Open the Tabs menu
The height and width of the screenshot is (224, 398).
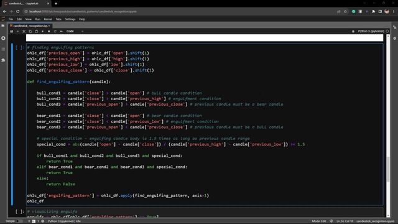[x=58, y=19]
